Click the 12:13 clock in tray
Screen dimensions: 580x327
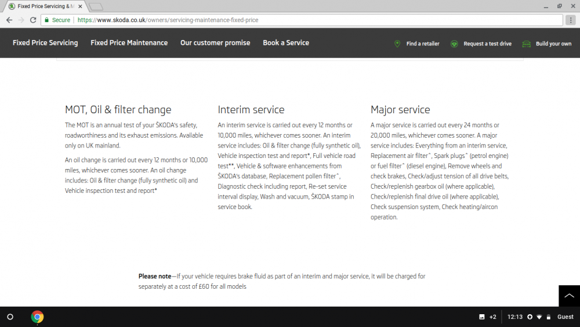pyautogui.click(x=515, y=317)
